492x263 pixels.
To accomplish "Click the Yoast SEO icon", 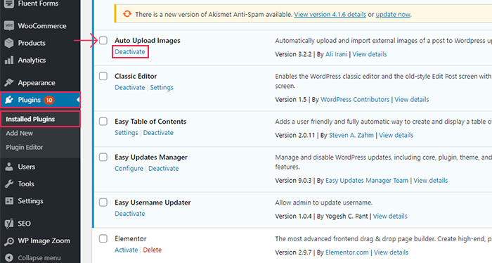I will pyautogui.click(x=9, y=224).
